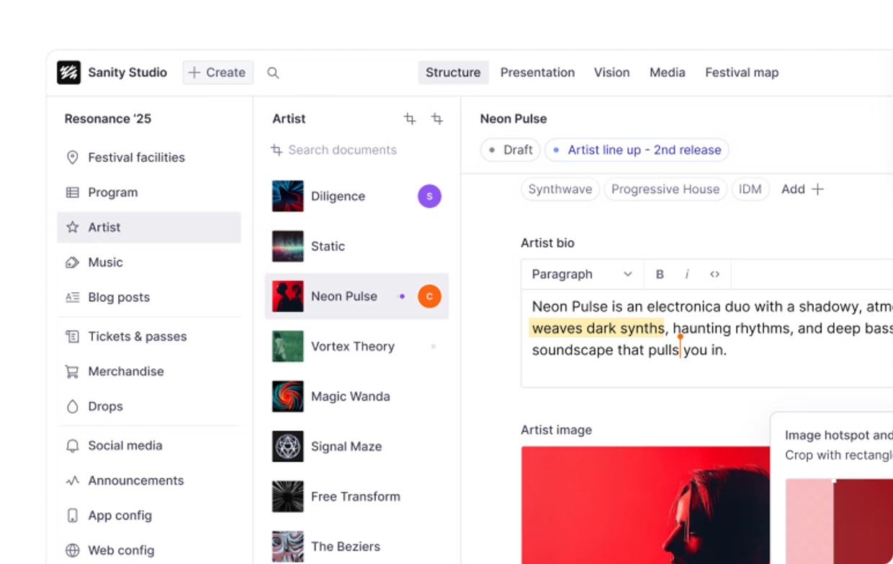Viewport: 893px width, 564px height.
Task: Click the Festival facilities pin icon
Action: point(72,158)
